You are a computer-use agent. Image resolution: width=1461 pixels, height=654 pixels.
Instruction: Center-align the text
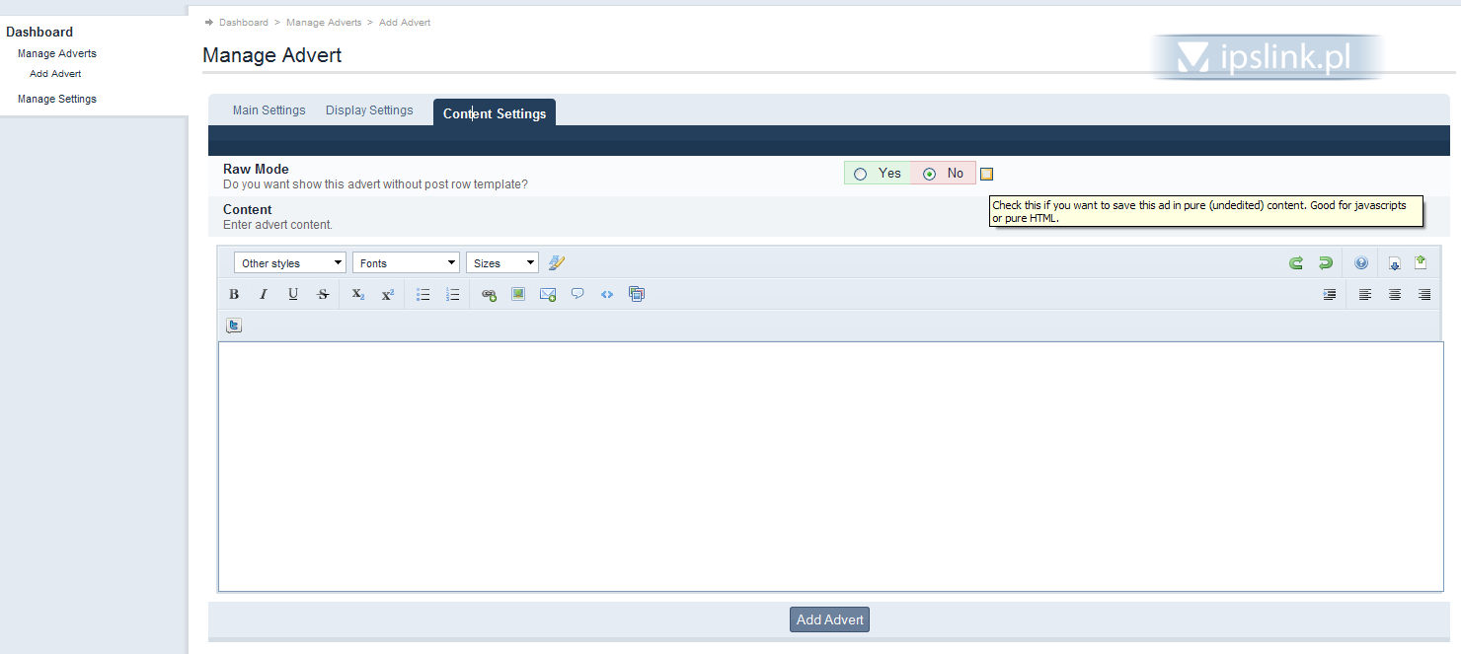pos(1395,294)
